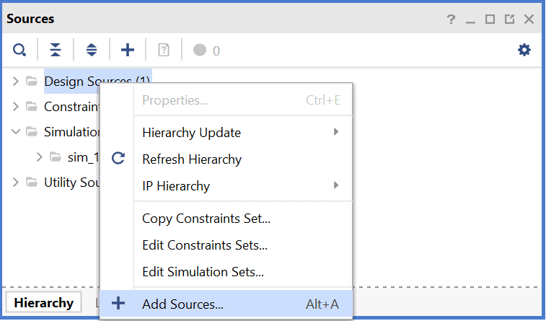The width and height of the screenshot is (546, 321).
Task: Collapse the Simulation Sources node
Action: tap(16, 132)
